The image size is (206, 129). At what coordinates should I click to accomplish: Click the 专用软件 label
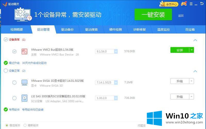tap(14, 109)
